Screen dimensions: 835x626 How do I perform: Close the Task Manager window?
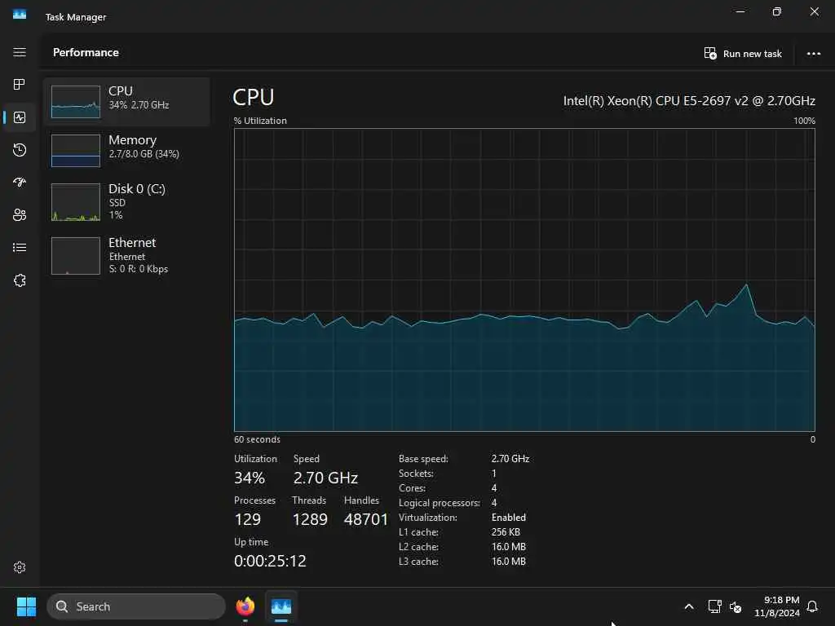815,11
